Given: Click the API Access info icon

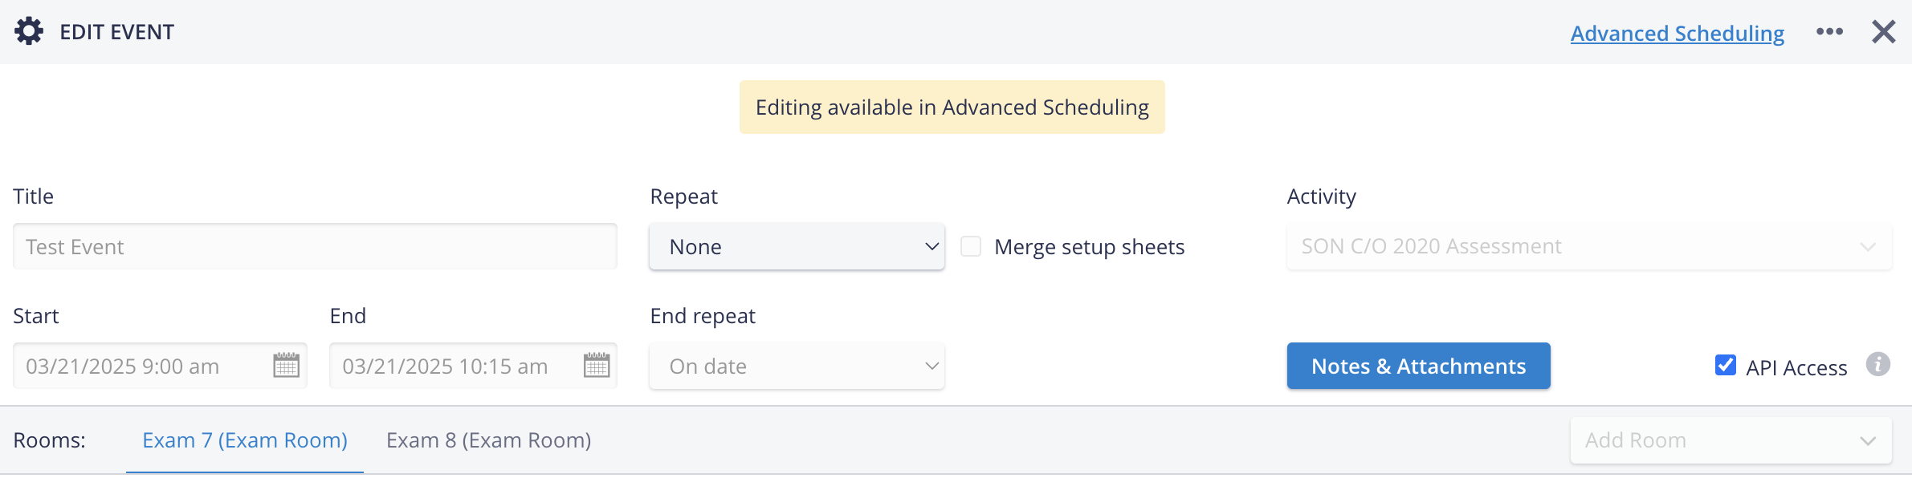Looking at the screenshot, I should pyautogui.click(x=1877, y=364).
